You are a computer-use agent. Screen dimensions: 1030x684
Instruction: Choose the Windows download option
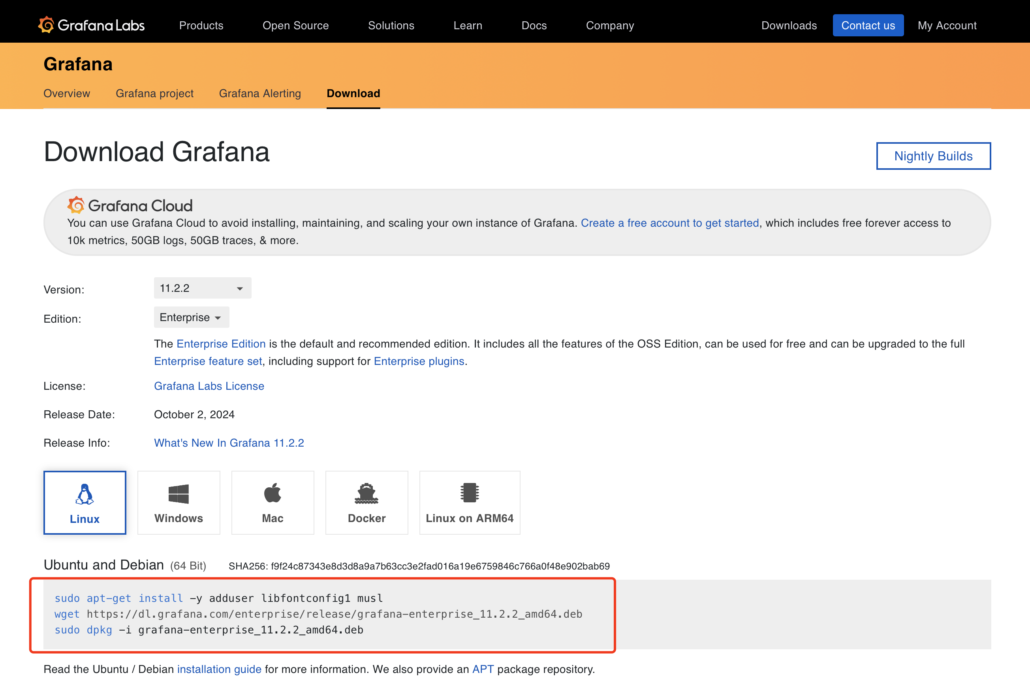(179, 502)
